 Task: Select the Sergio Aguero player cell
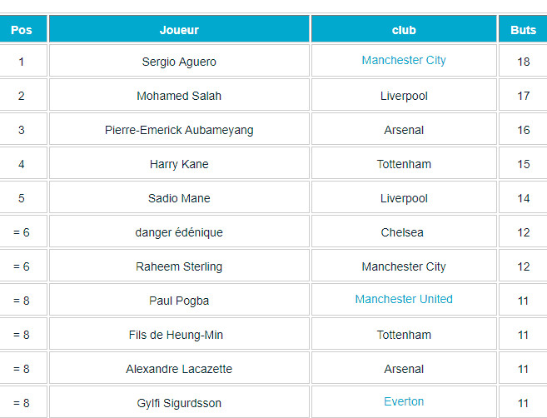click(x=179, y=62)
